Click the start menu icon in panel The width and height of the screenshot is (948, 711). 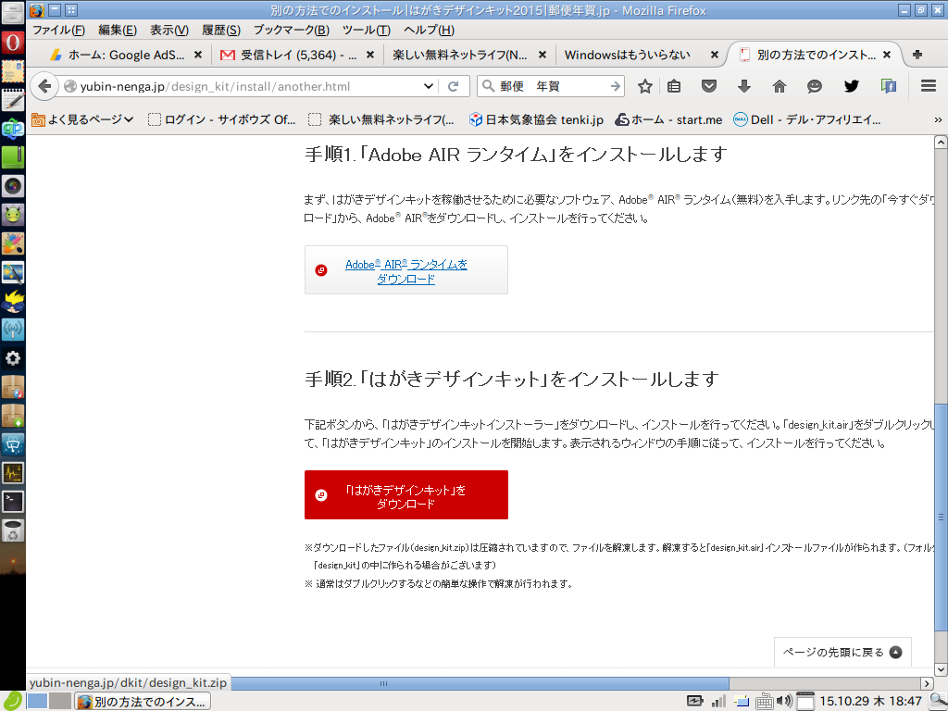tap(12, 701)
